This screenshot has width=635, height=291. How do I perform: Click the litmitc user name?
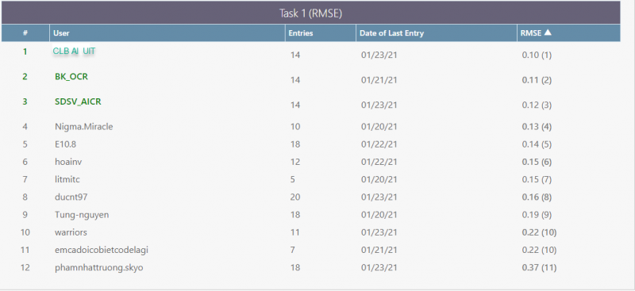pyautogui.click(x=70, y=179)
